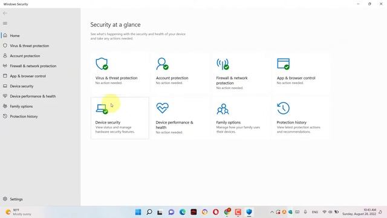Click the Device security laptop tile icon

pos(102,109)
